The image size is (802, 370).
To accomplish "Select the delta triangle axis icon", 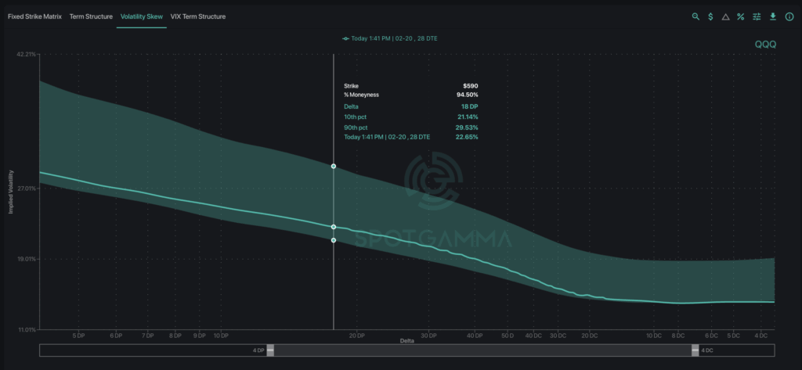I will click(x=725, y=16).
